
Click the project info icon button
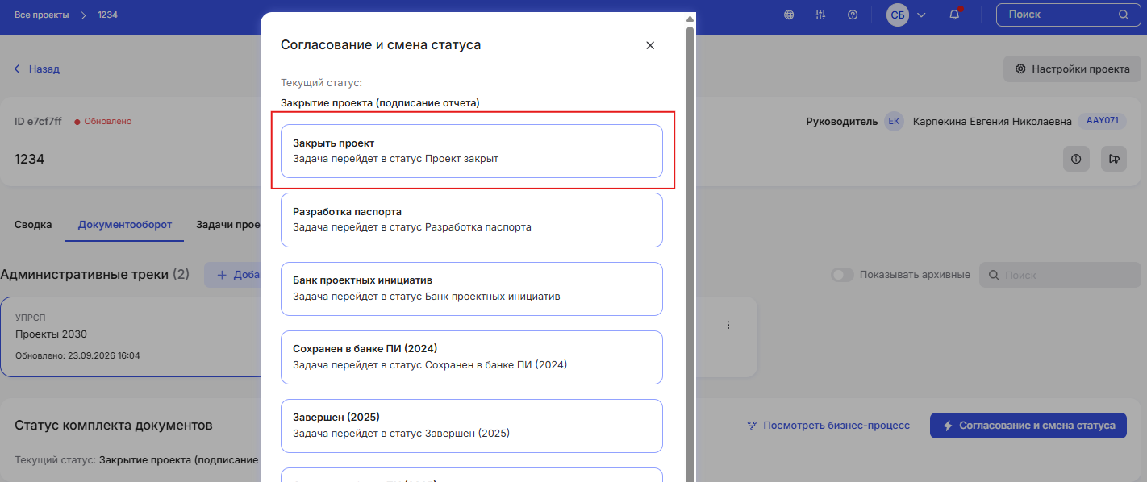(x=1076, y=159)
